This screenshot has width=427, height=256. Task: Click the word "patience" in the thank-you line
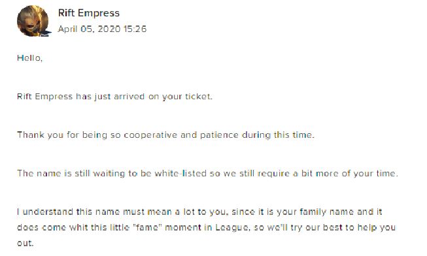point(220,135)
